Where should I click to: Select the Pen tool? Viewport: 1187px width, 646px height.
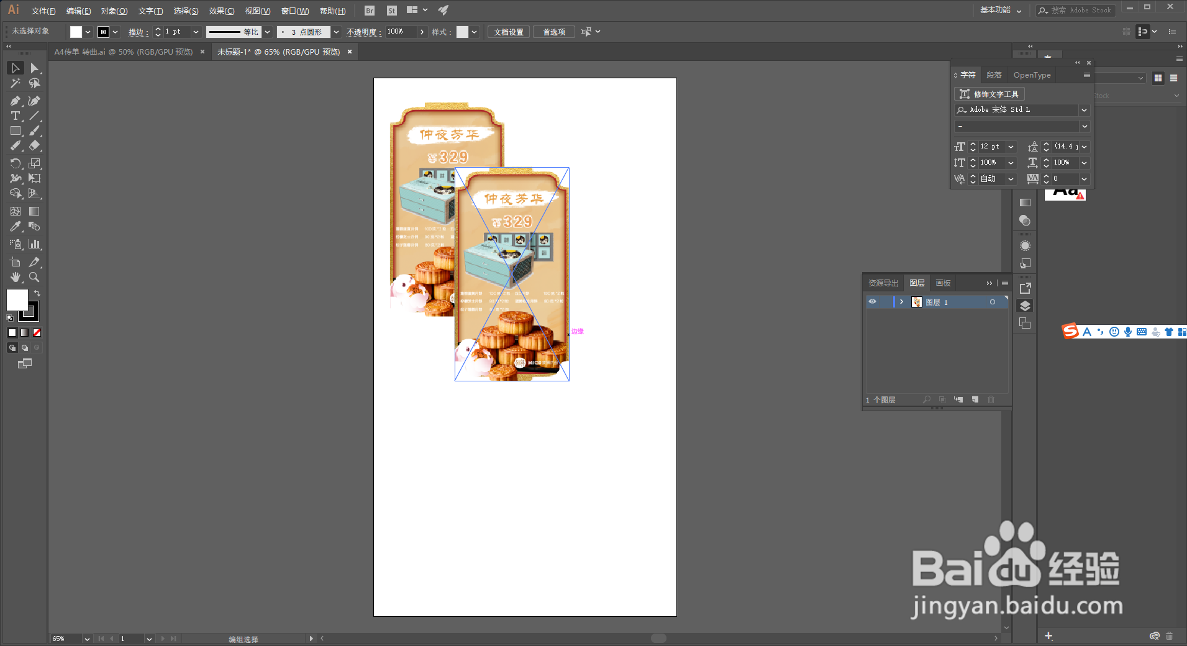coord(16,101)
